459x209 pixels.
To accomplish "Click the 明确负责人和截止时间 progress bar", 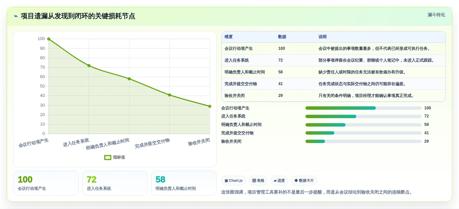I will (x=363, y=125).
